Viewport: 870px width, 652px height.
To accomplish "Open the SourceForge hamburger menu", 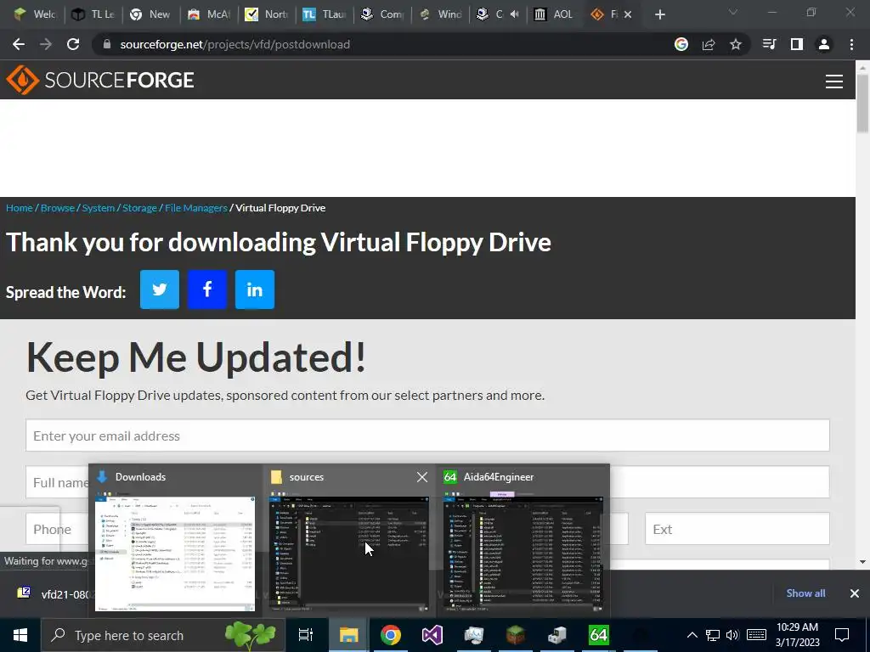I will pos(834,81).
